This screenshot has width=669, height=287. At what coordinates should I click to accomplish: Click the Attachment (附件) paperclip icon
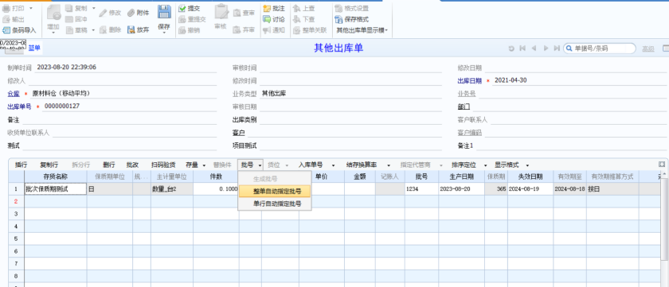click(131, 13)
